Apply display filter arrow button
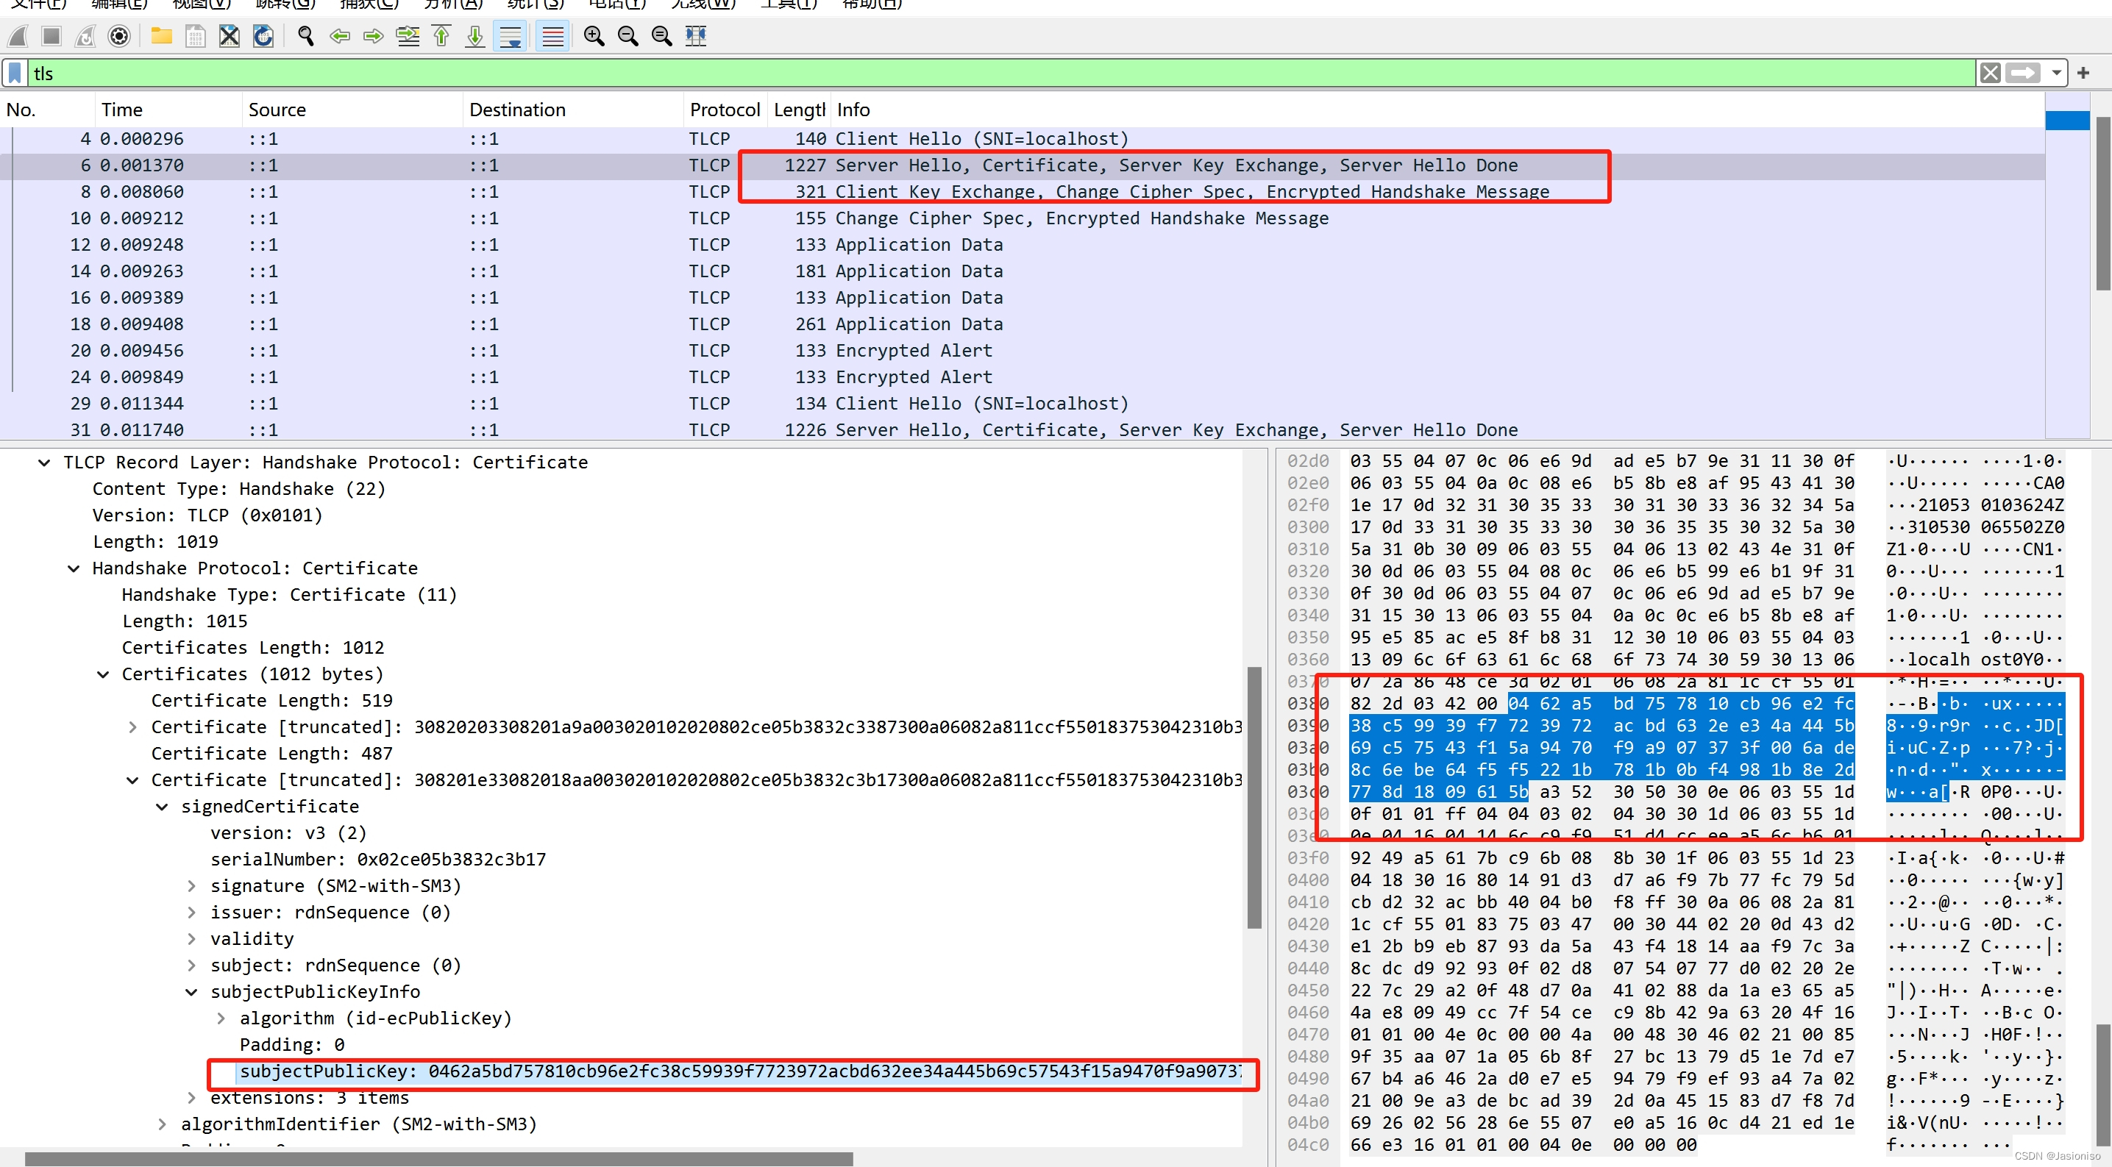Viewport: 2112px width, 1167px height. point(2023,73)
